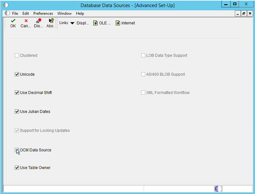Screen dimensions: 255x194
Task: Open the Window menu
Action: (x=64, y=13)
